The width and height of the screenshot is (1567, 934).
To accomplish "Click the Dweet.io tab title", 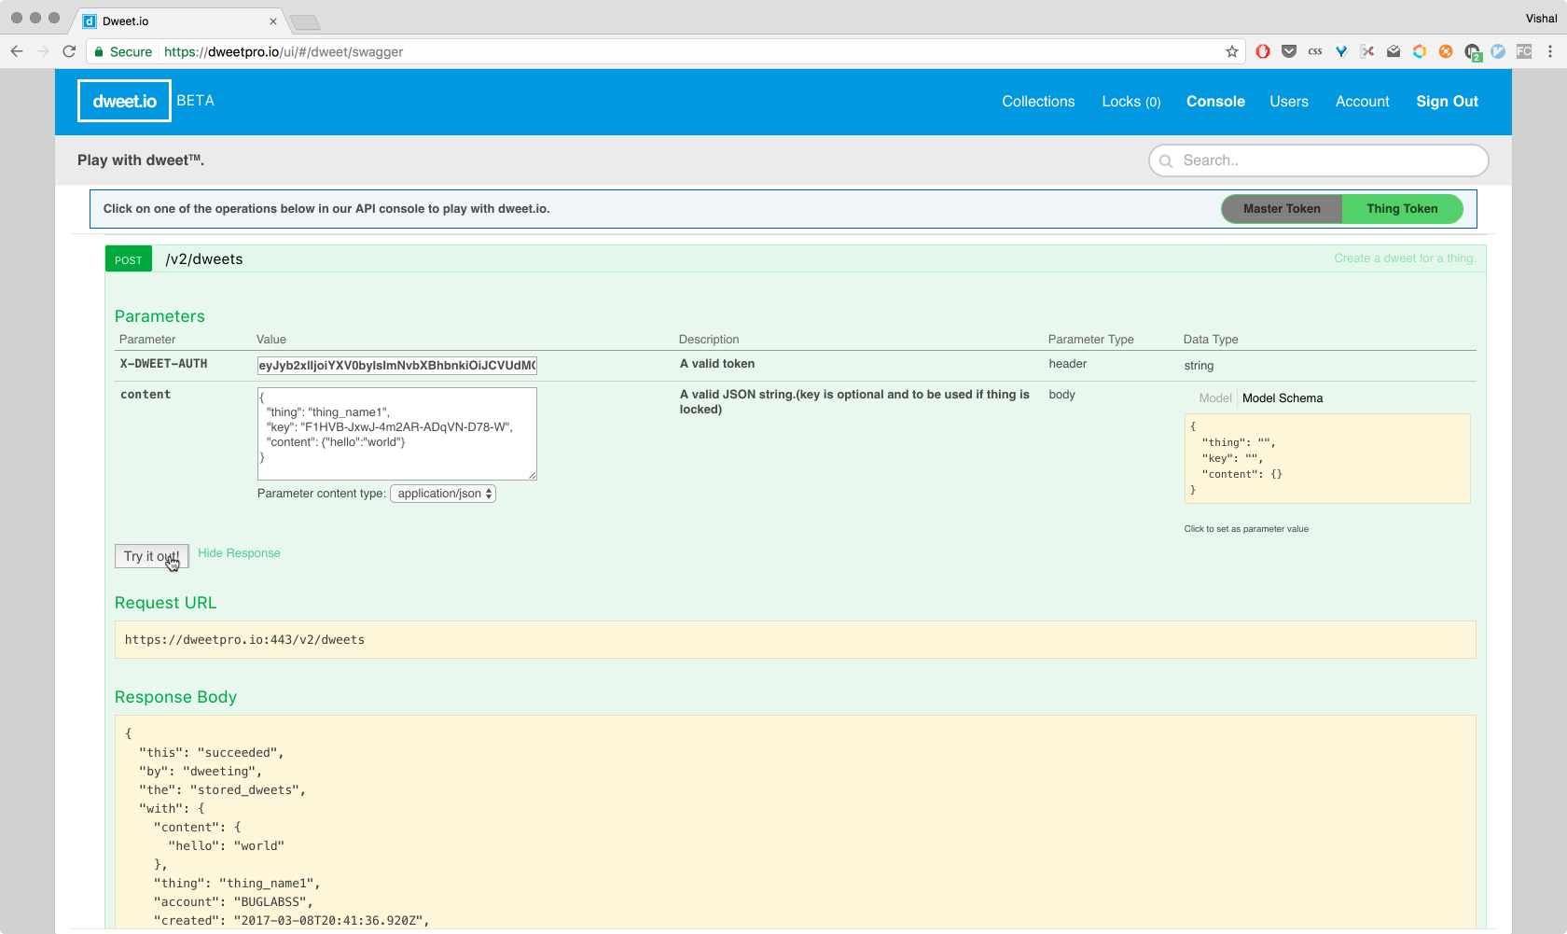I will 125,21.
